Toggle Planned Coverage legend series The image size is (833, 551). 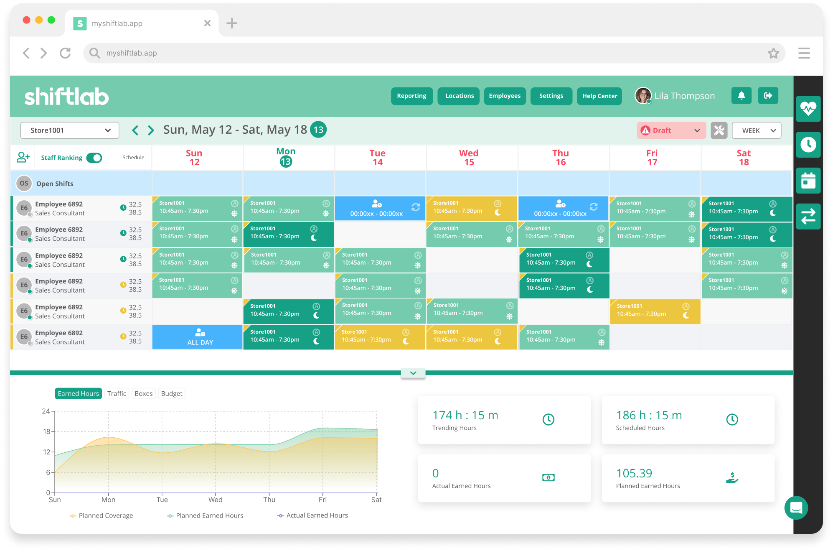click(x=102, y=515)
